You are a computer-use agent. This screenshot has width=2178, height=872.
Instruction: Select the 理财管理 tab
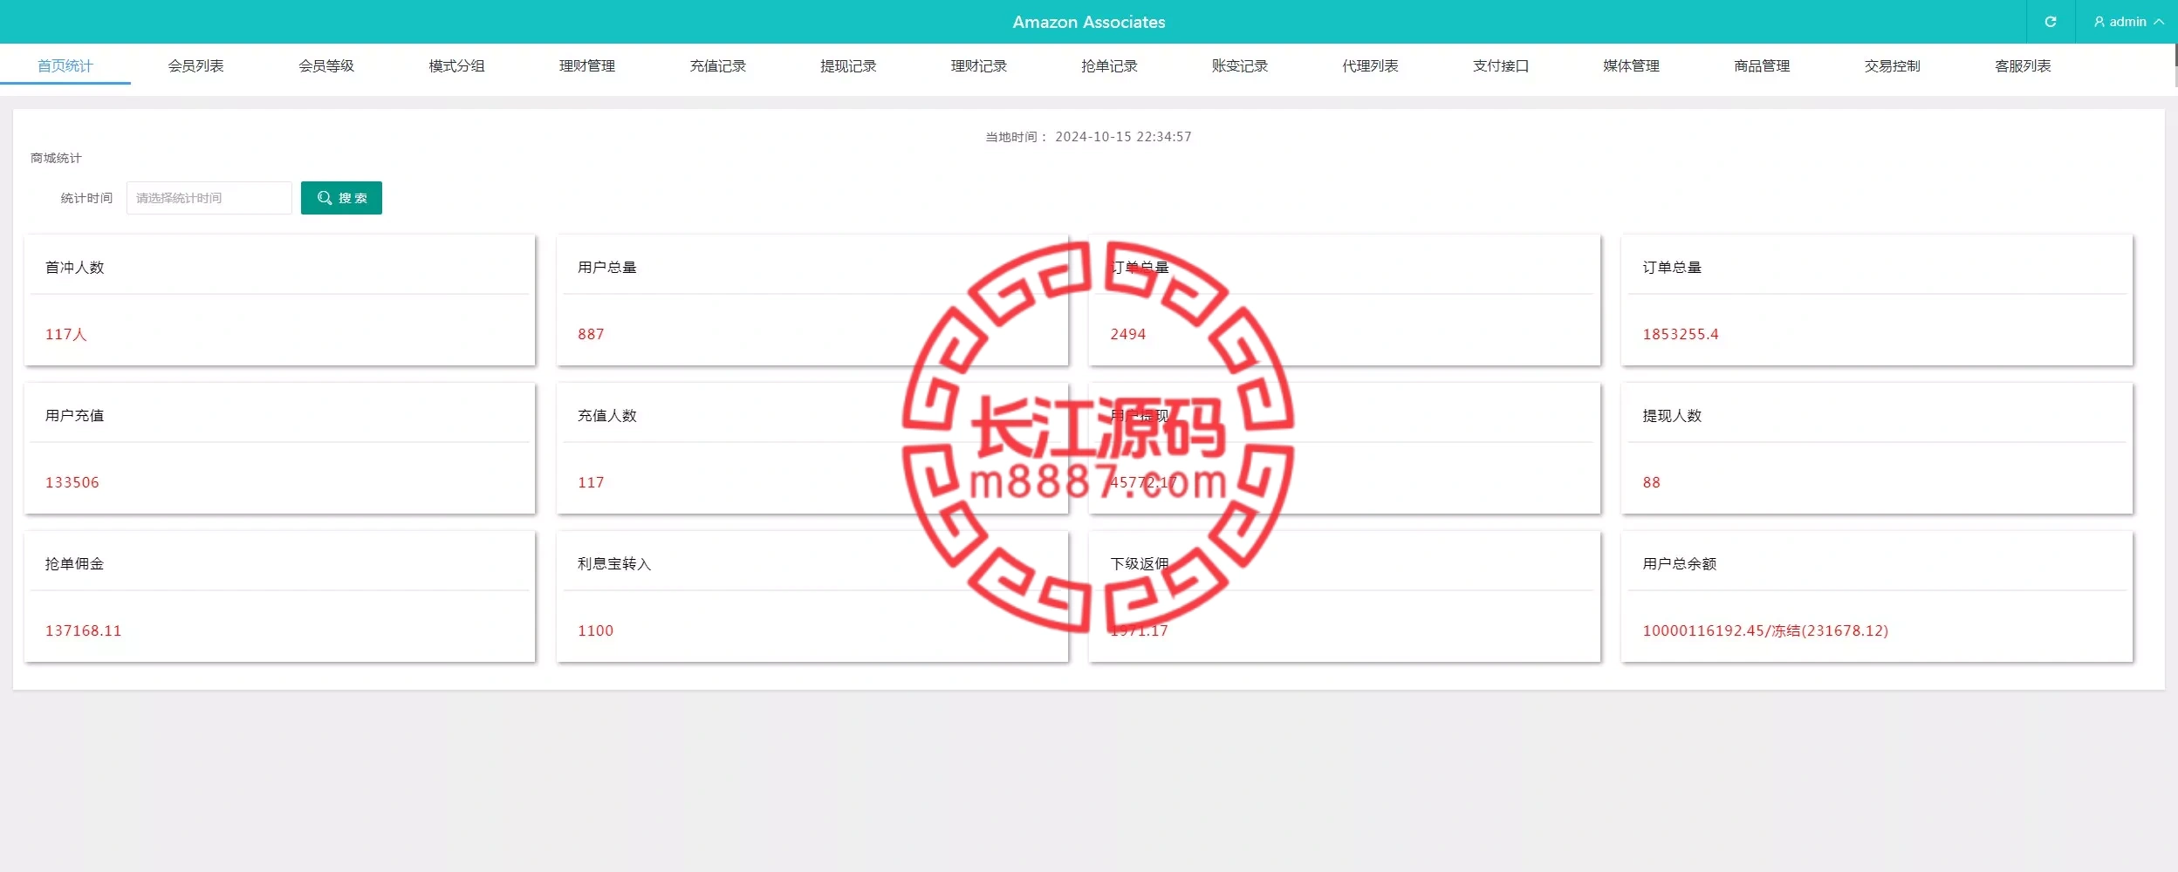pos(587,66)
